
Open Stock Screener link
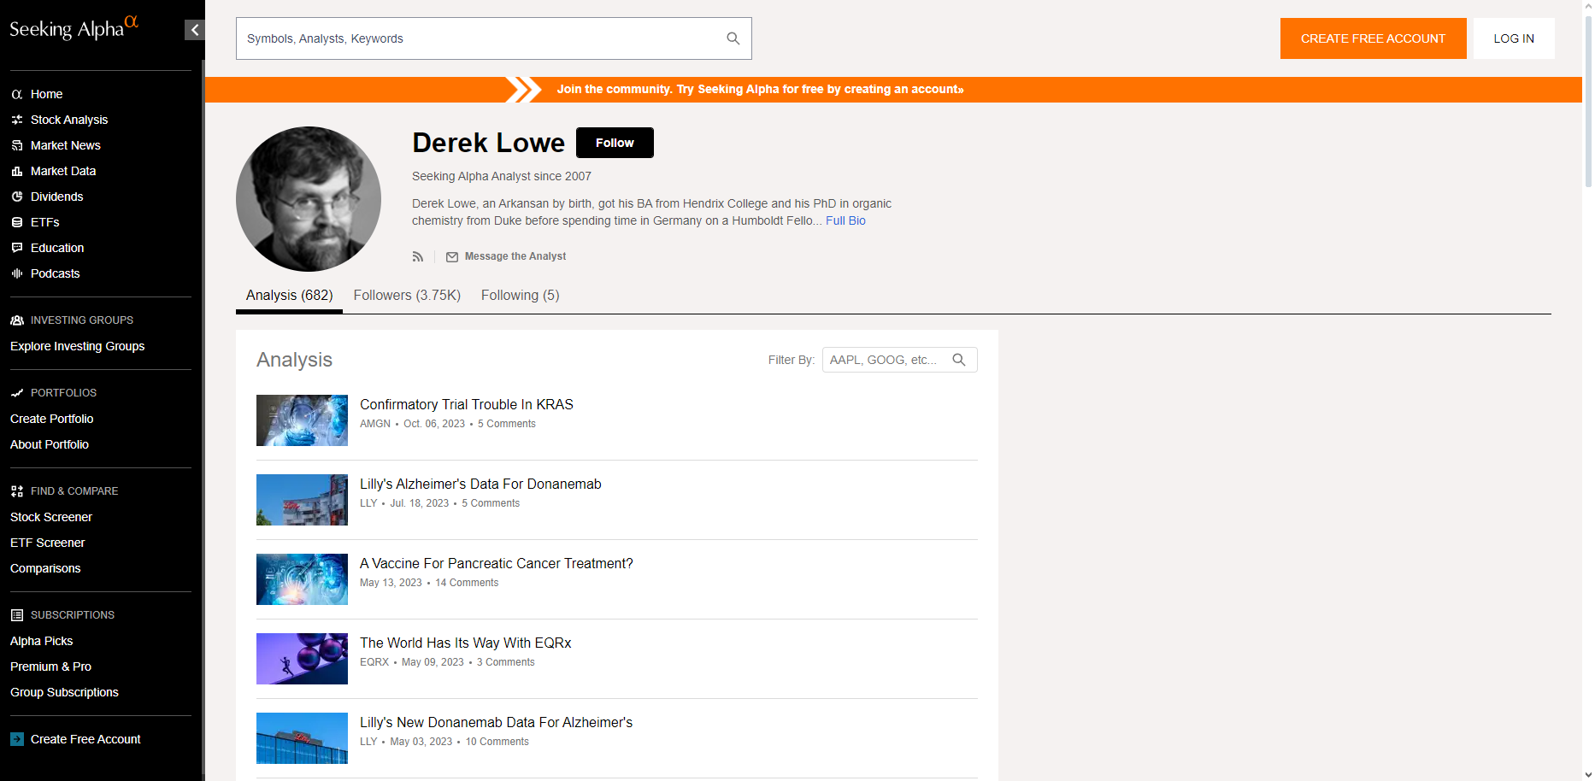click(x=51, y=517)
